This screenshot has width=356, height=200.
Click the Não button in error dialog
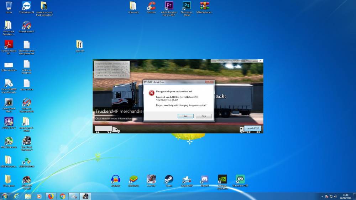(x=204, y=116)
